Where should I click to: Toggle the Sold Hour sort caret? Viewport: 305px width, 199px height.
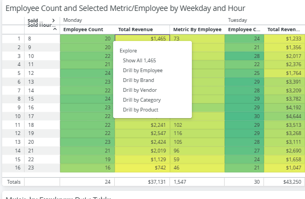tap(55, 29)
